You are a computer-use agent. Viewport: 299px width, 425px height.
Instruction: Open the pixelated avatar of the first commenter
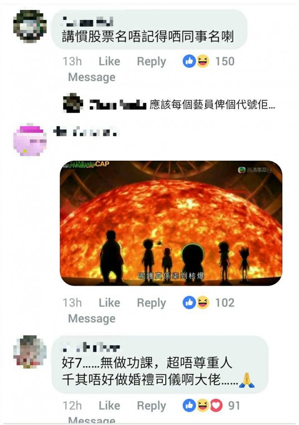click(30, 26)
